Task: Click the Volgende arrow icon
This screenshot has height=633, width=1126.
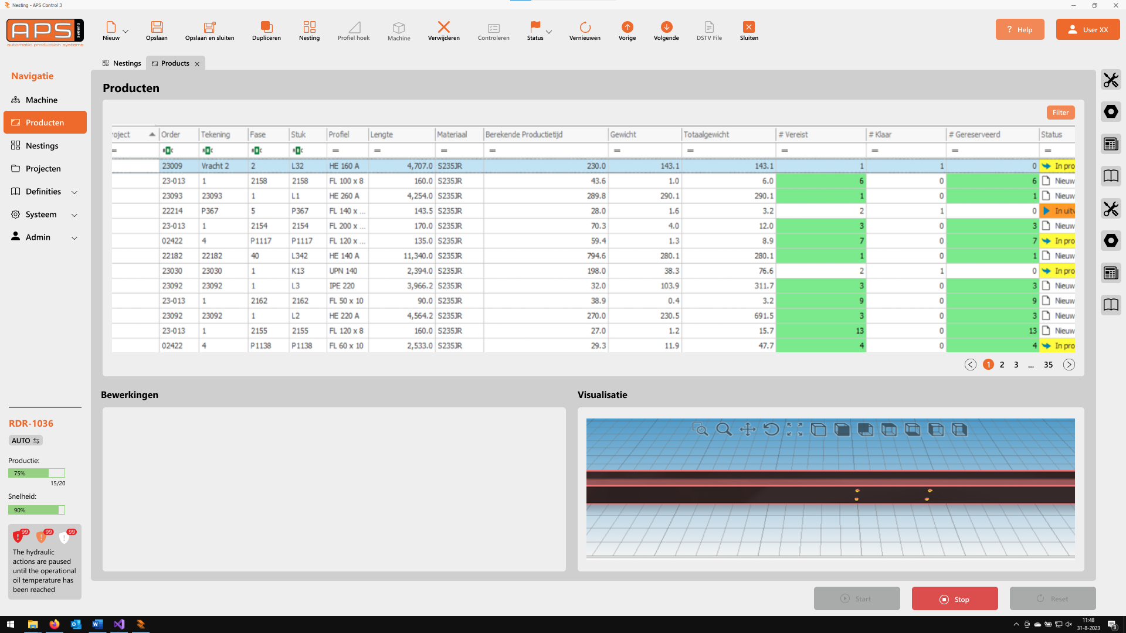Action: pos(666,27)
